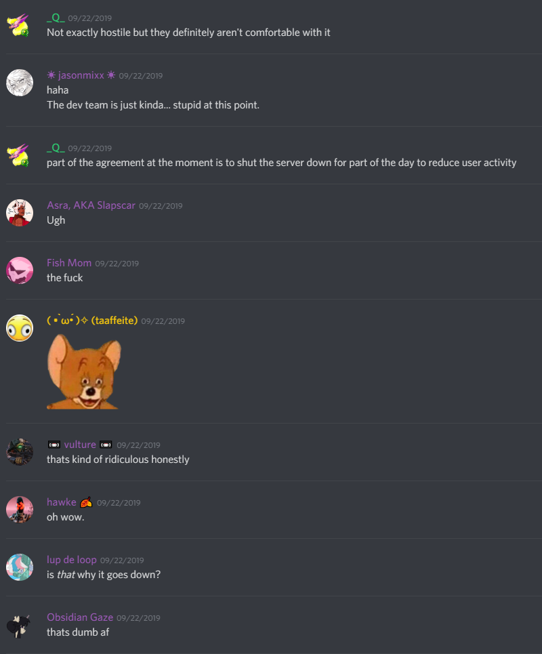Viewport: 542px width, 654px height.
Task: Open vulture's avatar image
Action: [20, 452]
